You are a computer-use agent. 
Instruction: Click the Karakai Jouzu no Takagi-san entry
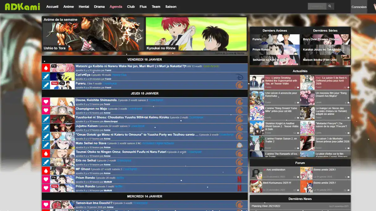[325, 50]
